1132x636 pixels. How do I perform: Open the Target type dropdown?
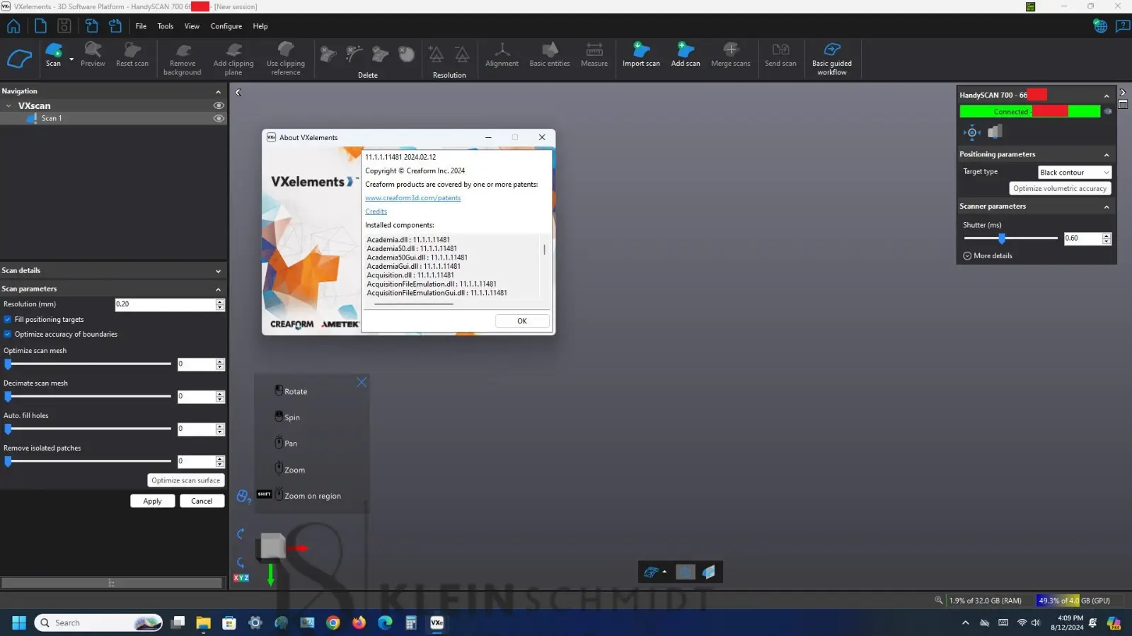[1074, 173]
